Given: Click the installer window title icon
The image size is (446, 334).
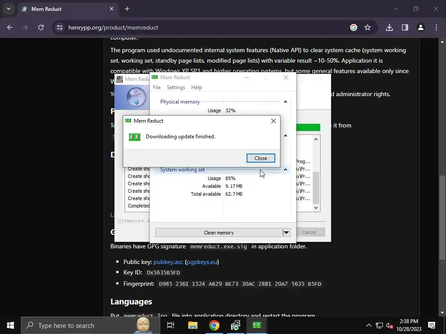Looking at the screenshot, I should coord(119,79).
